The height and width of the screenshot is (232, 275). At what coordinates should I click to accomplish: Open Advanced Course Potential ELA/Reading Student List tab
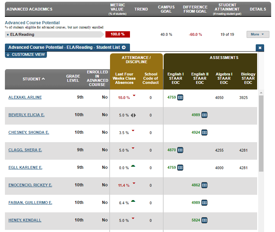(67, 47)
